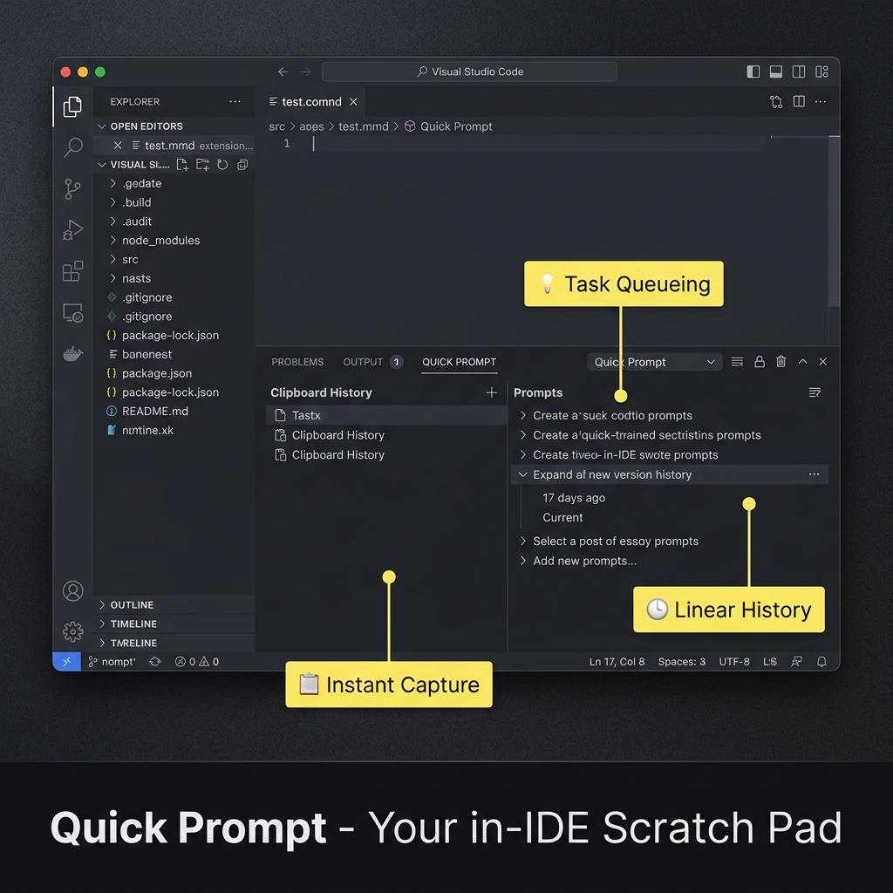Open the Manage gear icon
This screenshot has width=893, height=893.
pos(73,631)
